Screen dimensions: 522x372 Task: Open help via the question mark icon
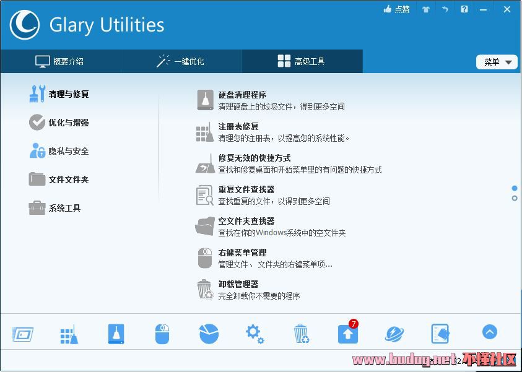click(464, 9)
